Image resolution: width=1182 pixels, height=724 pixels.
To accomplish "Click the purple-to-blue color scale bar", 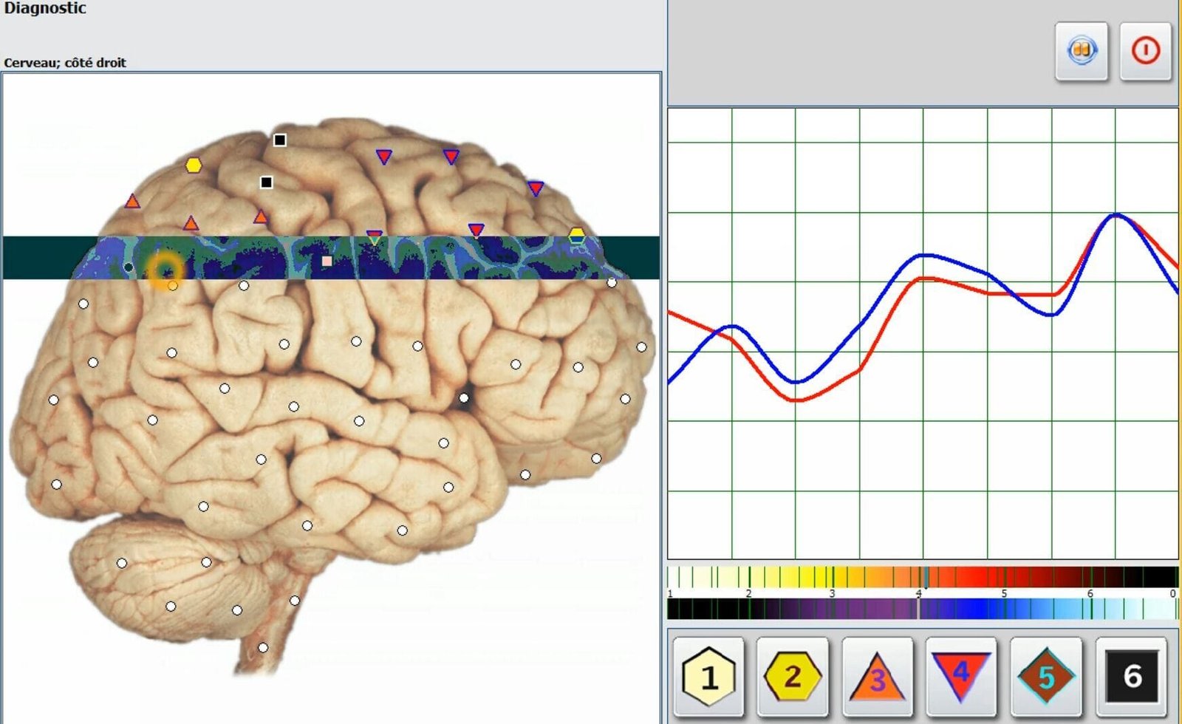I will tap(922, 609).
